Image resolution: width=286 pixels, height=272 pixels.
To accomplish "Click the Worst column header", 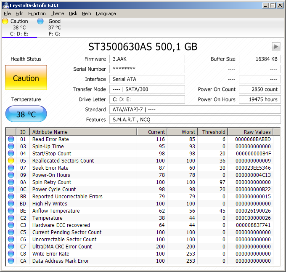I will coord(183,132).
